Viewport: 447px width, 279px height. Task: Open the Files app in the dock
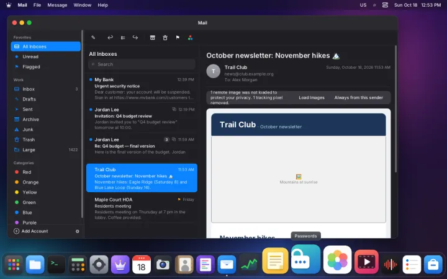35,265
